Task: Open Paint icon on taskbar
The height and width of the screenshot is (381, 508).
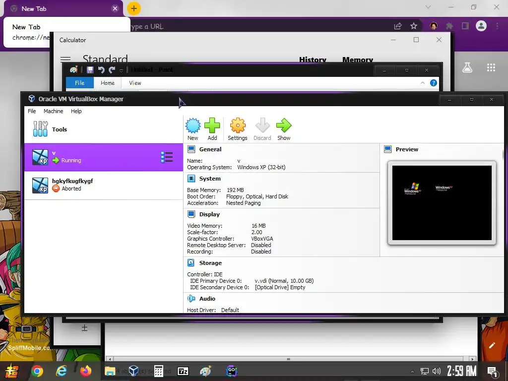Action: 205,371
